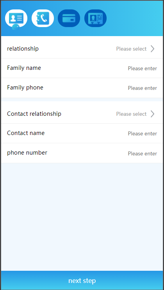This screenshot has width=164, height=290.
Task: Click the checkmark badge under the first step icon
Action: tap(16, 27)
